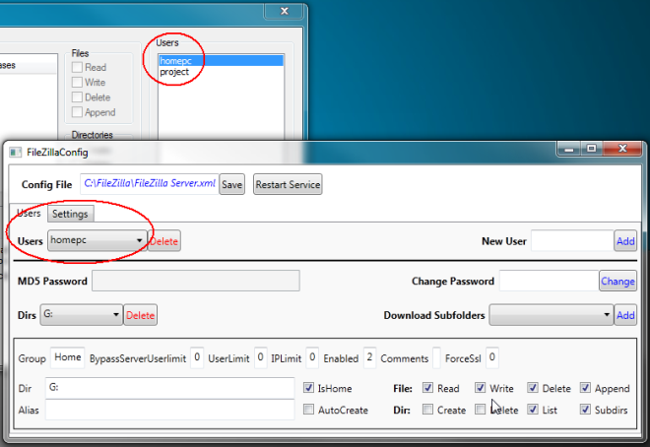
Task: Switch to the Settings tab
Action: pos(70,214)
